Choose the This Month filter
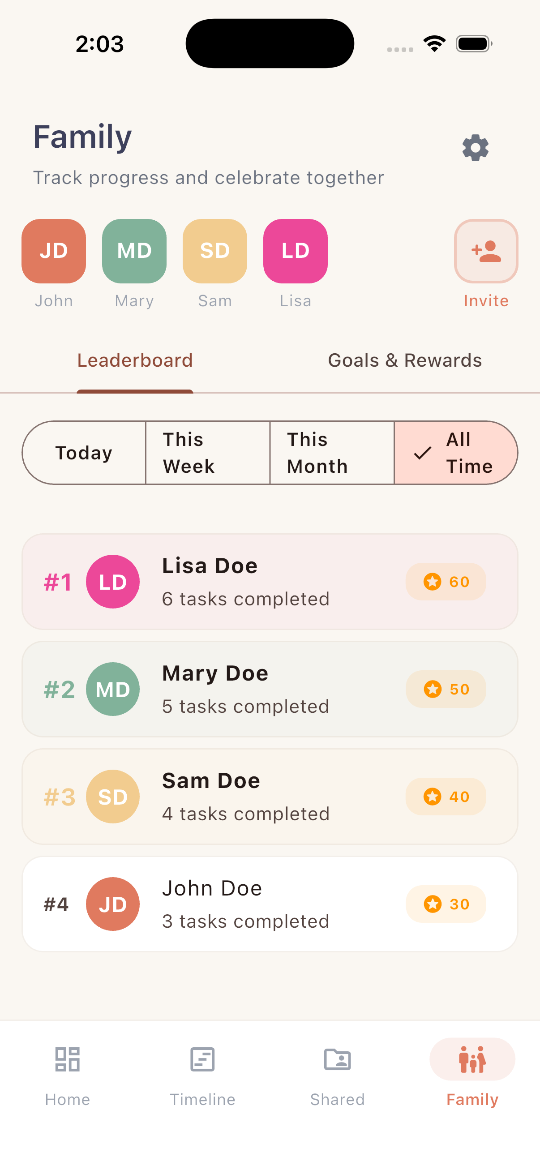Screen dimensions: 540x1174 (x=332, y=453)
